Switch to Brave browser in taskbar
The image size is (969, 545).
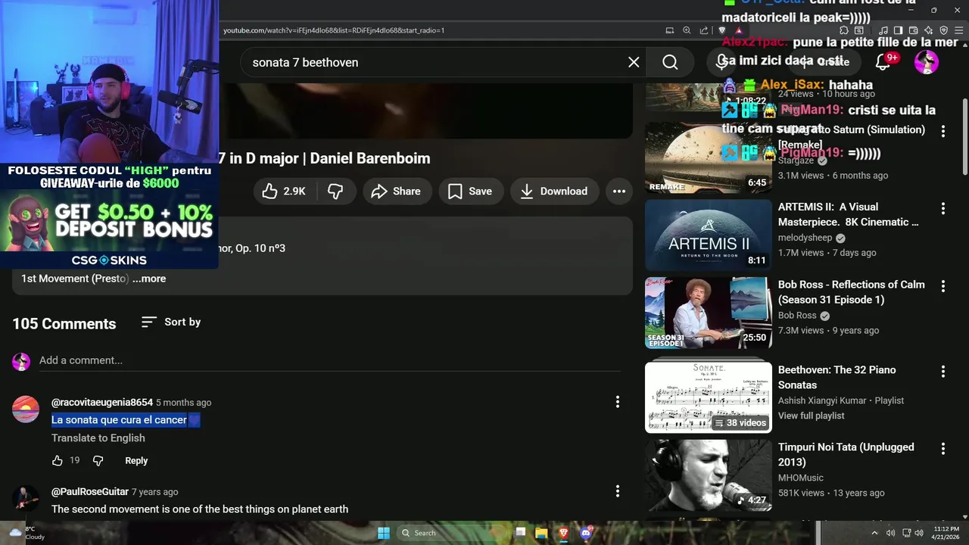563,533
